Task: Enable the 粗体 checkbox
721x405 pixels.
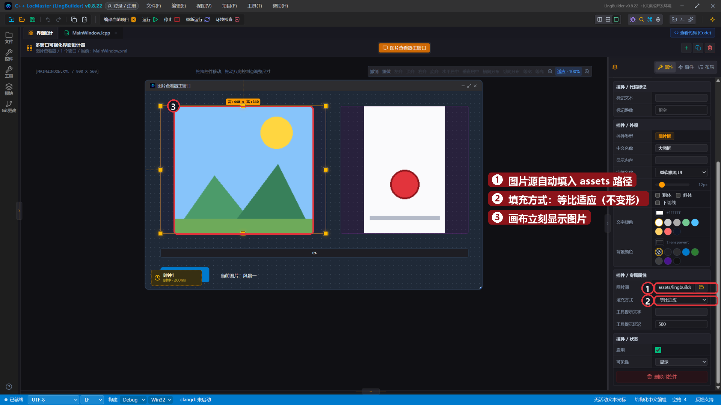Action: [x=658, y=195]
